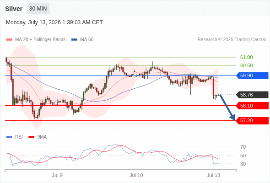This screenshot has height=183, width=270.
Task: Click the Silver chart title
Action: [x=14, y=9]
